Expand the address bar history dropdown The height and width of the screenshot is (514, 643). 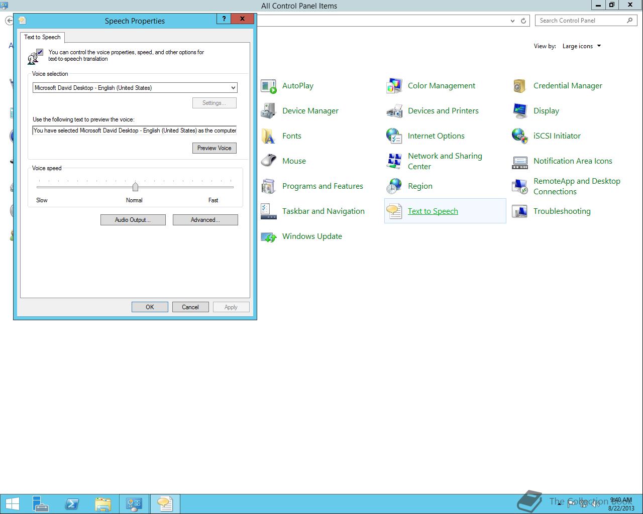coord(512,21)
